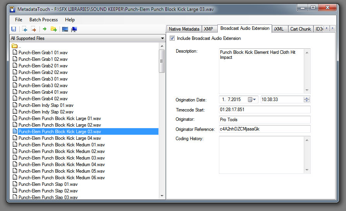Switch to the iXML tab
The height and width of the screenshot is (211, 346).
(x=279, y=29)
